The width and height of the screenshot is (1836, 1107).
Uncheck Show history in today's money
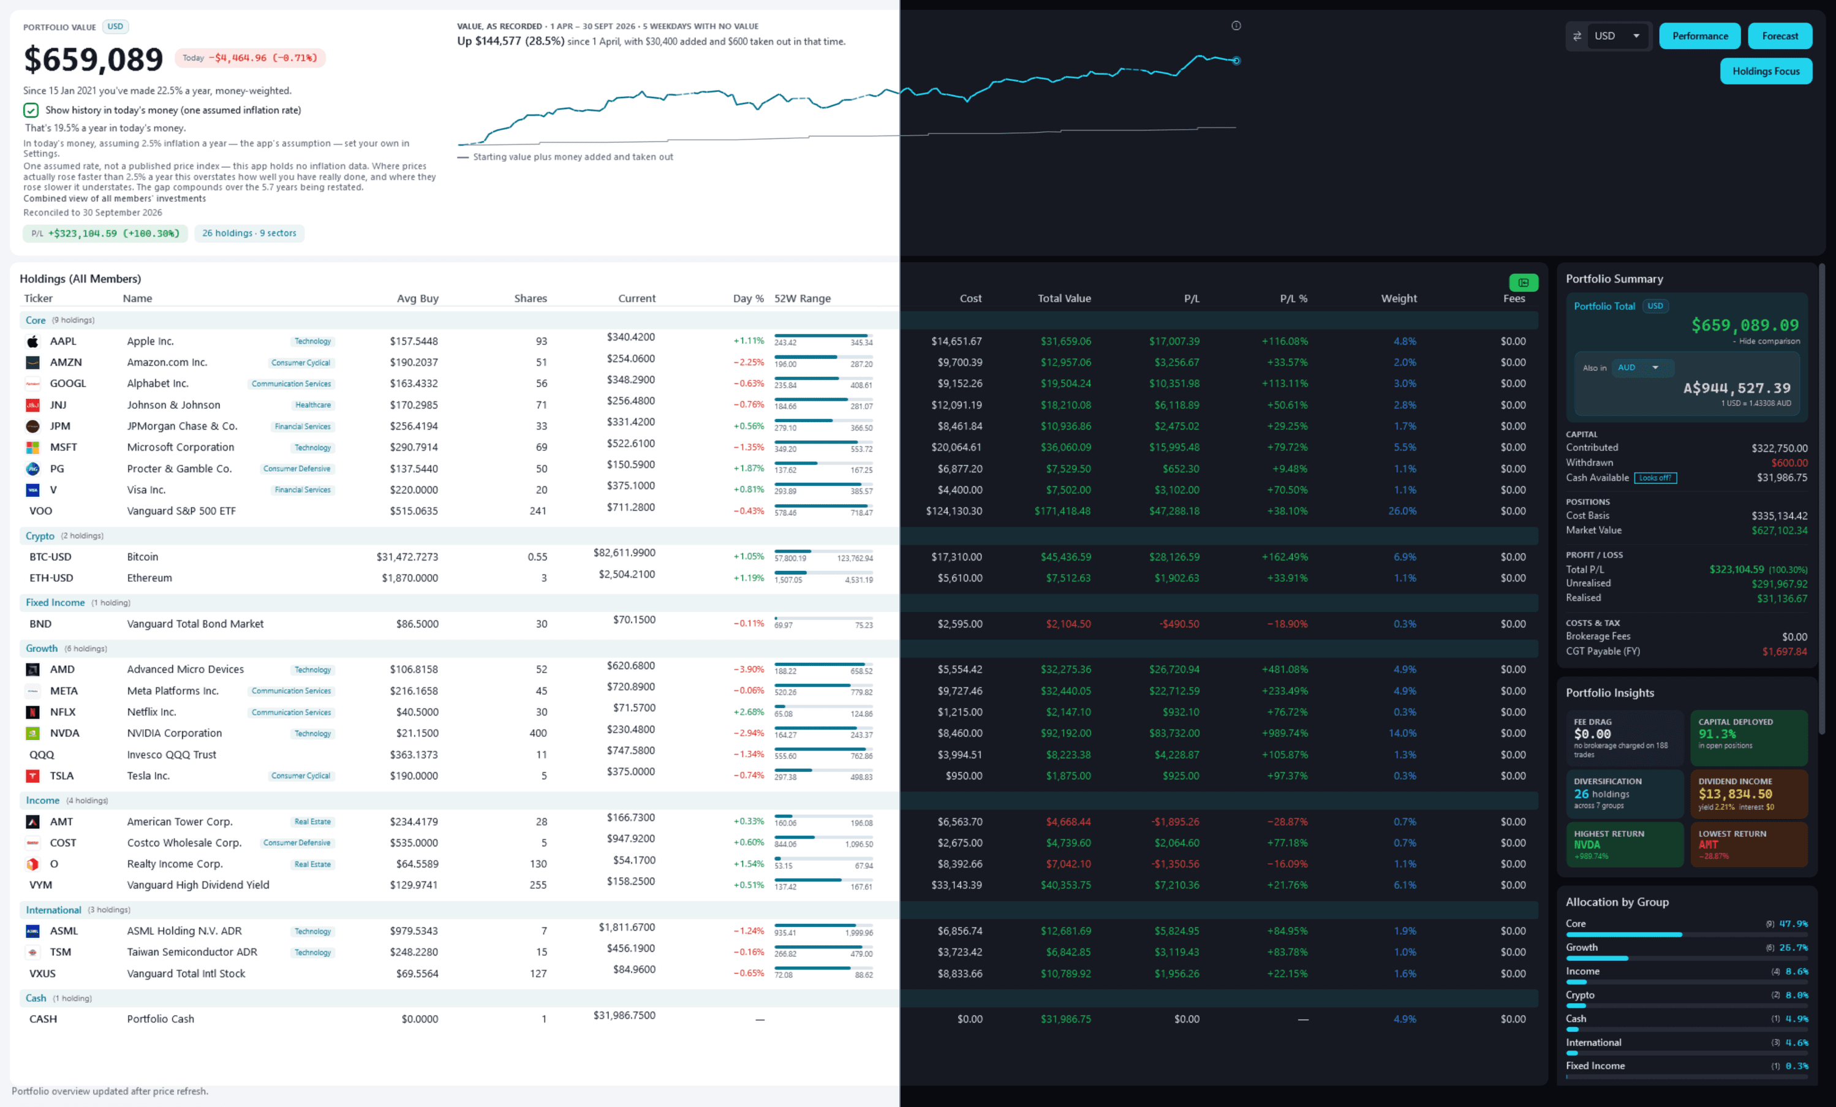[x=31, y=110]
